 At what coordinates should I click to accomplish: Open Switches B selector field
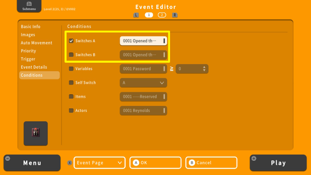click(x=144, y=55)
